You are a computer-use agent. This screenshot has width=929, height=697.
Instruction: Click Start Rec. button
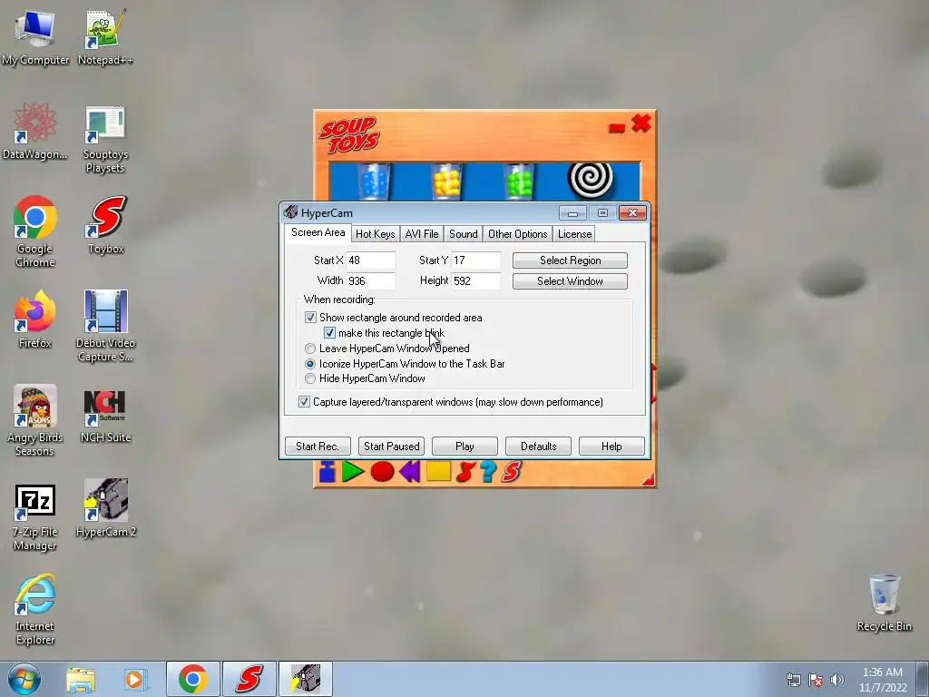[x=318, y=447]
